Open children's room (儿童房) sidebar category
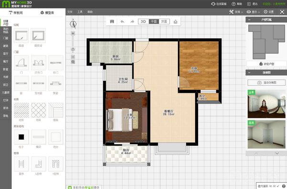 pos(6,92)
